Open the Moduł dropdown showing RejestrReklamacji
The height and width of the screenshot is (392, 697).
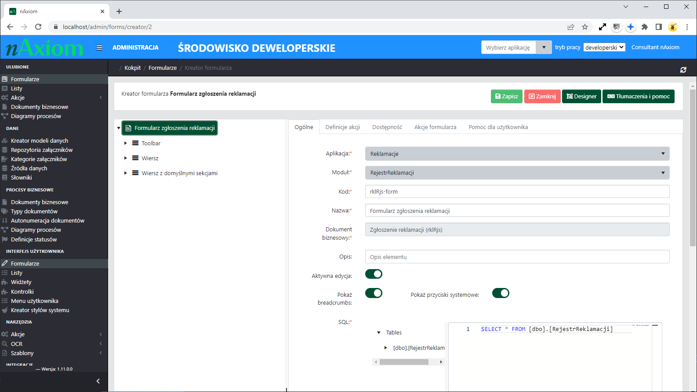[517, 173]
